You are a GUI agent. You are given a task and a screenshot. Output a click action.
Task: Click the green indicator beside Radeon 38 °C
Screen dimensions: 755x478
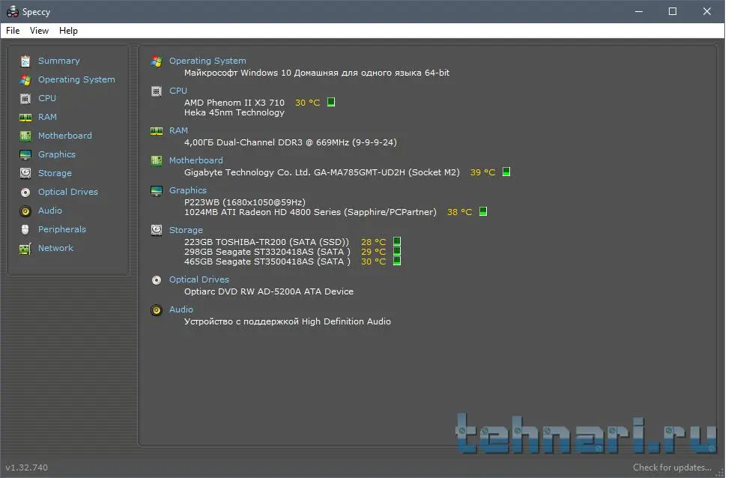pos(483,211)
